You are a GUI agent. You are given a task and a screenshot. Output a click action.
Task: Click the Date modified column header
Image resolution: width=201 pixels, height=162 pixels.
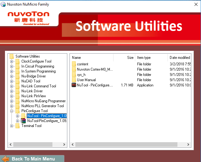tap(180, 58)
